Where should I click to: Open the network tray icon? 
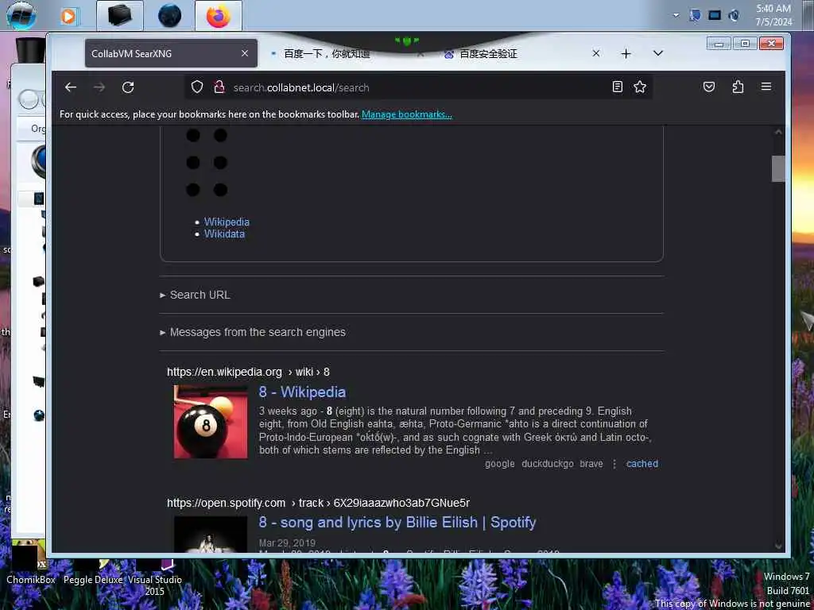point(715,16)
